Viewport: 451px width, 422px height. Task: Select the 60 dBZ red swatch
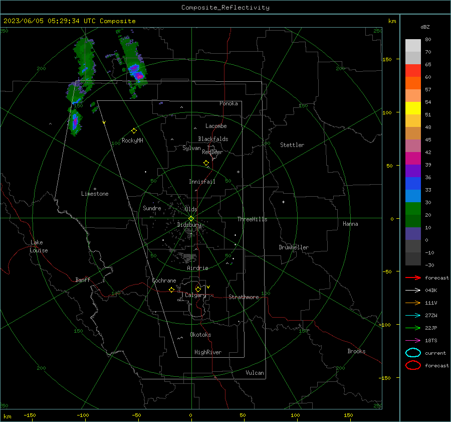coord(413,71)
